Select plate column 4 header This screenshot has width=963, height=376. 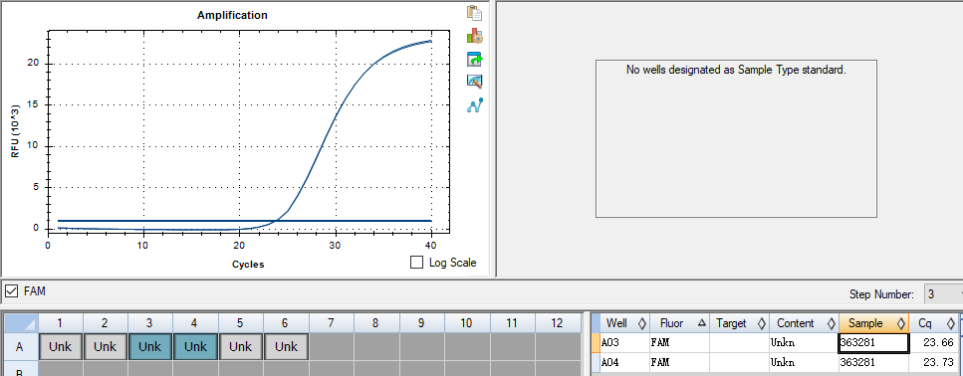[x=195, y=322]
